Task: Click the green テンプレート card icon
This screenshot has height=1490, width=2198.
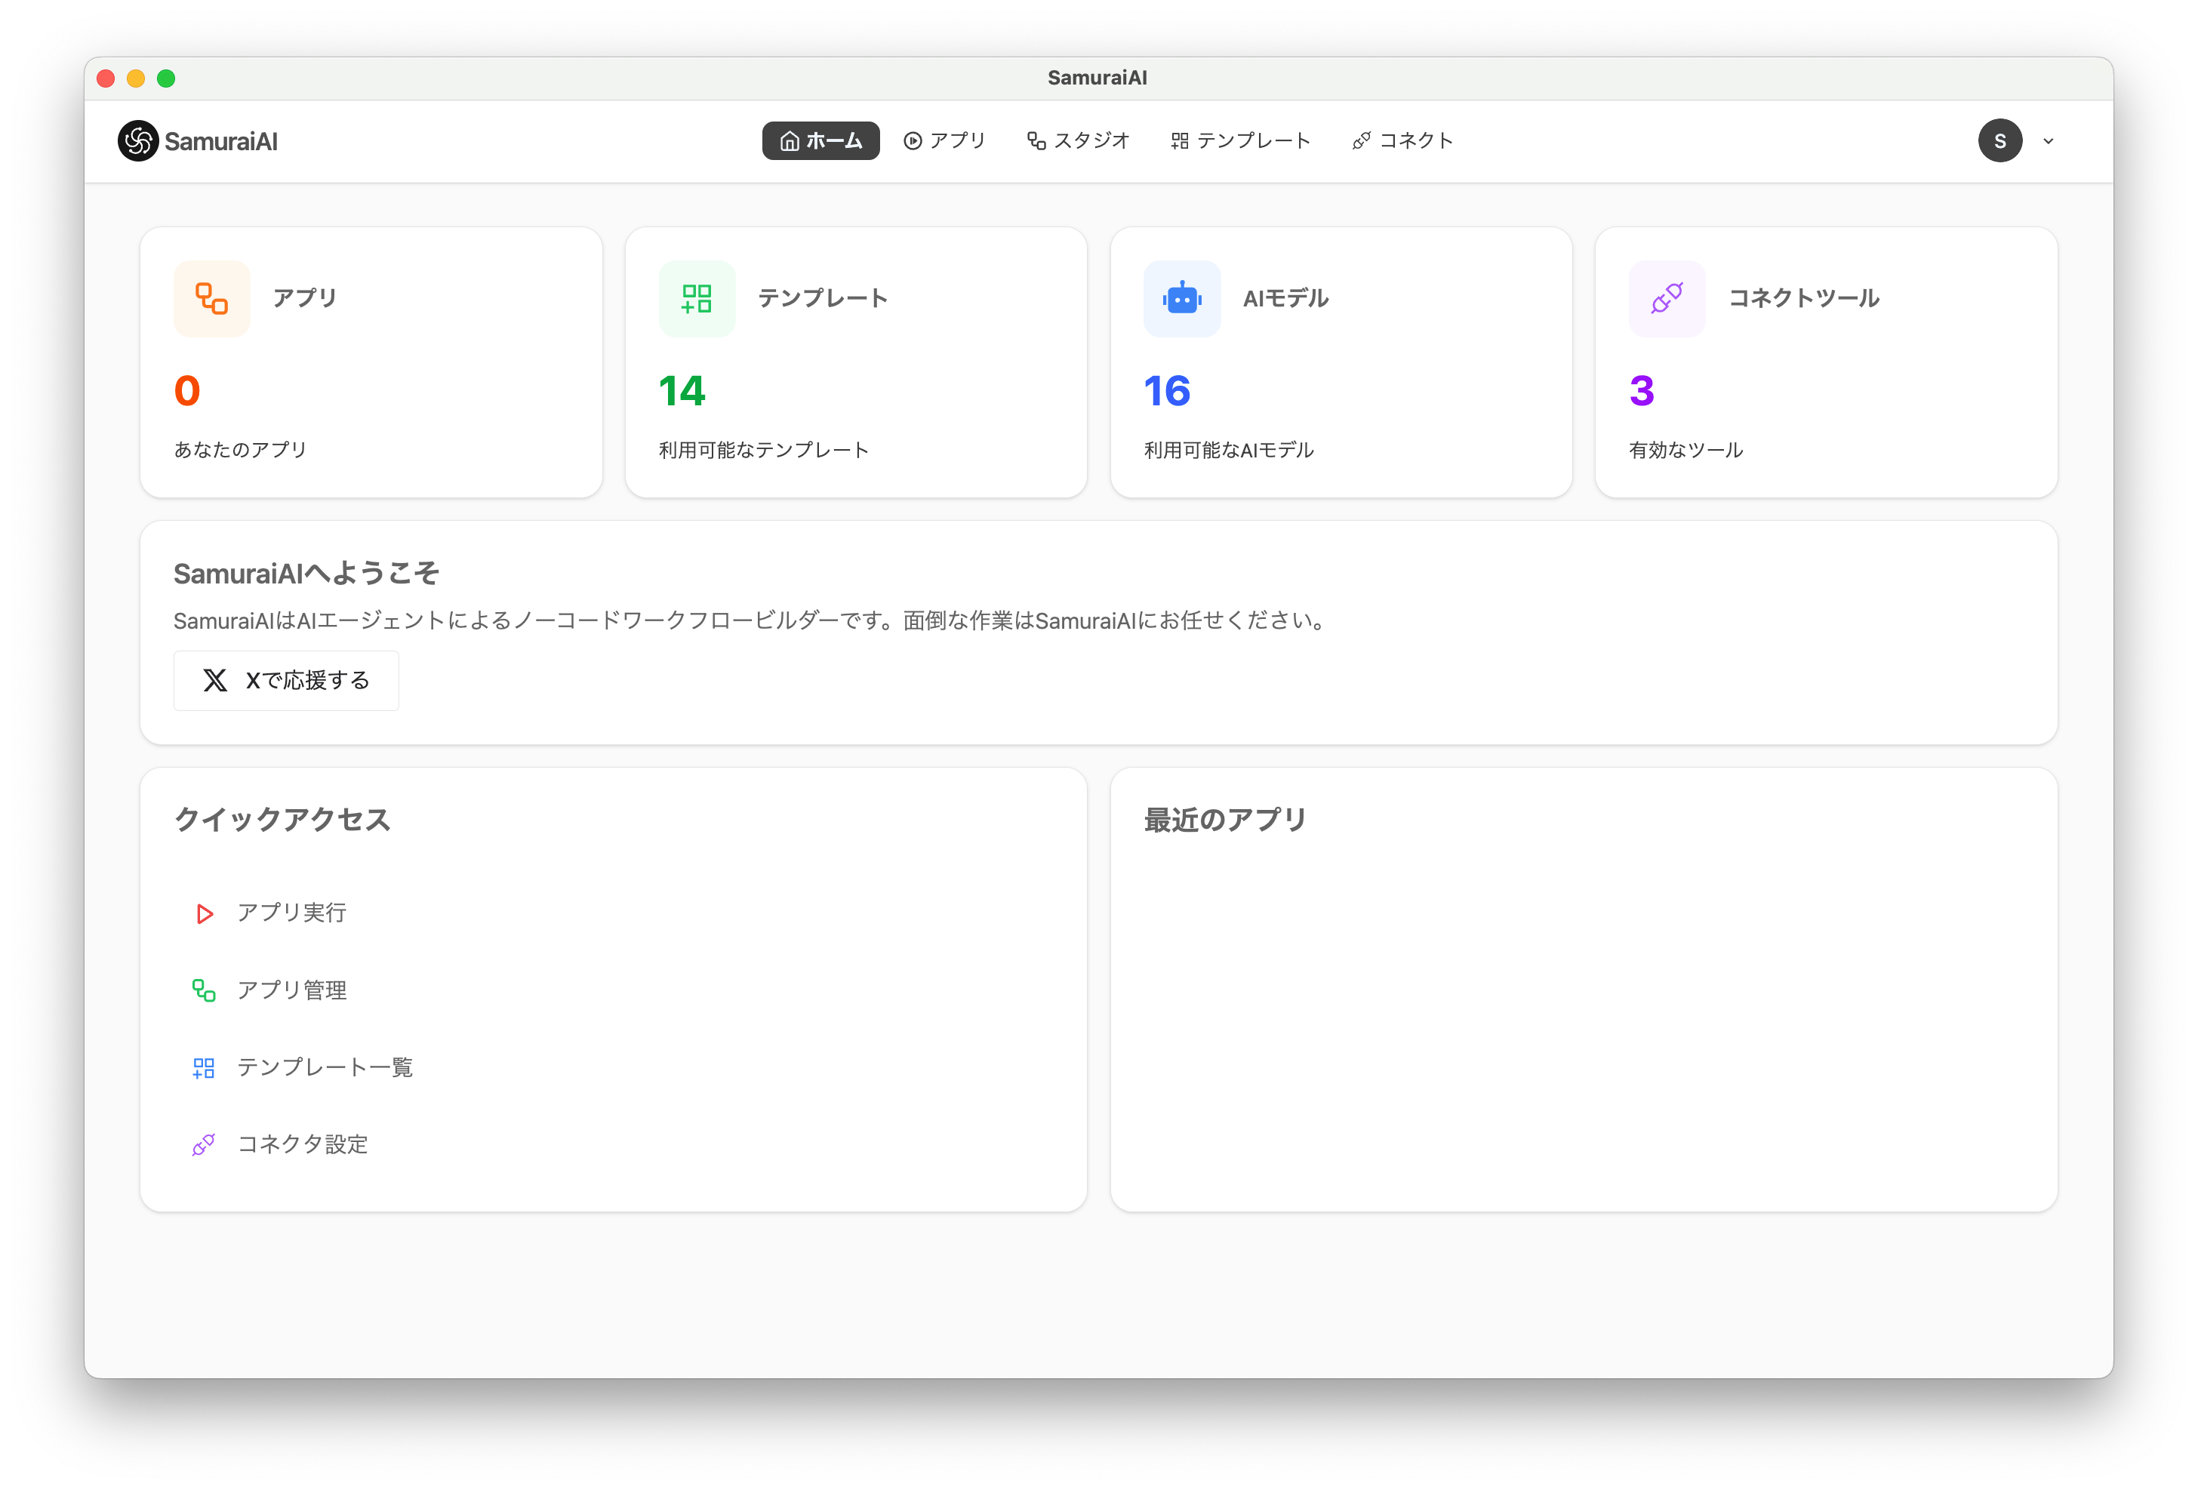Action: [697, 299]
